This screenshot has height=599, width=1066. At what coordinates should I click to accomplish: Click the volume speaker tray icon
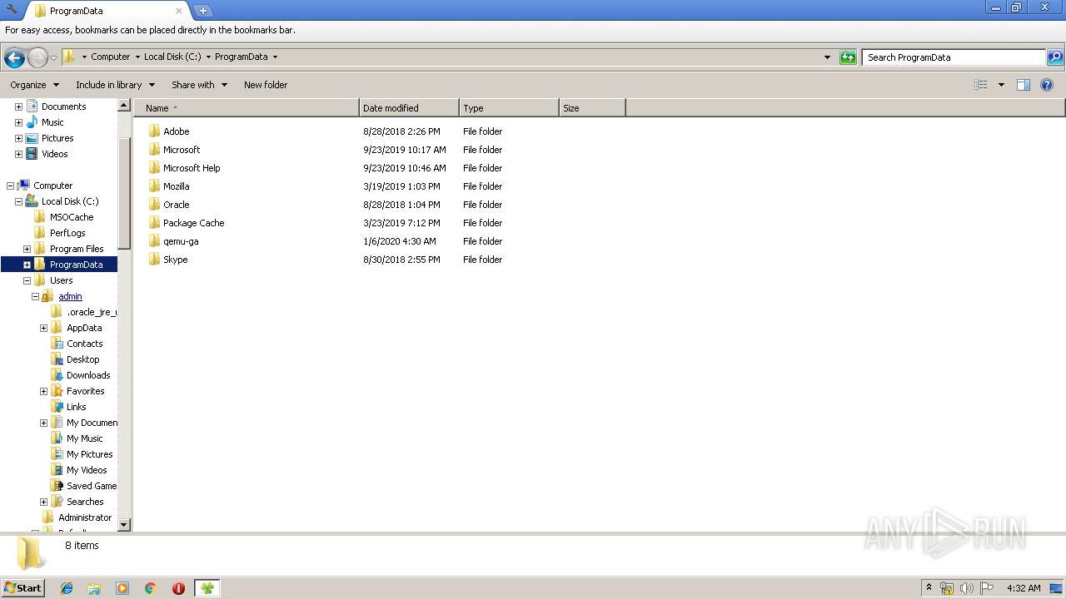point(967,588)
